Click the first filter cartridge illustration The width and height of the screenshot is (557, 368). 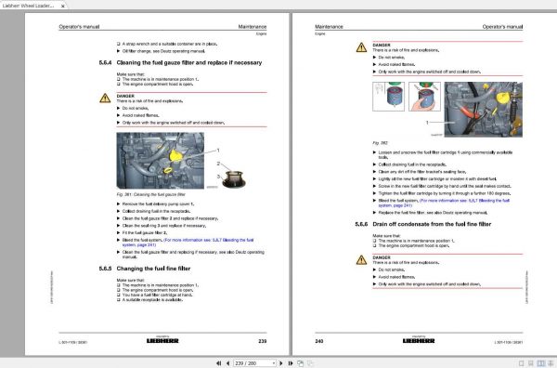point(388,97)
